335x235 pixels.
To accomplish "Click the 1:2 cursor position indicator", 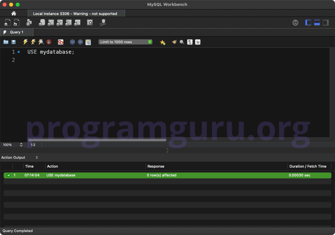I will 33,145.
